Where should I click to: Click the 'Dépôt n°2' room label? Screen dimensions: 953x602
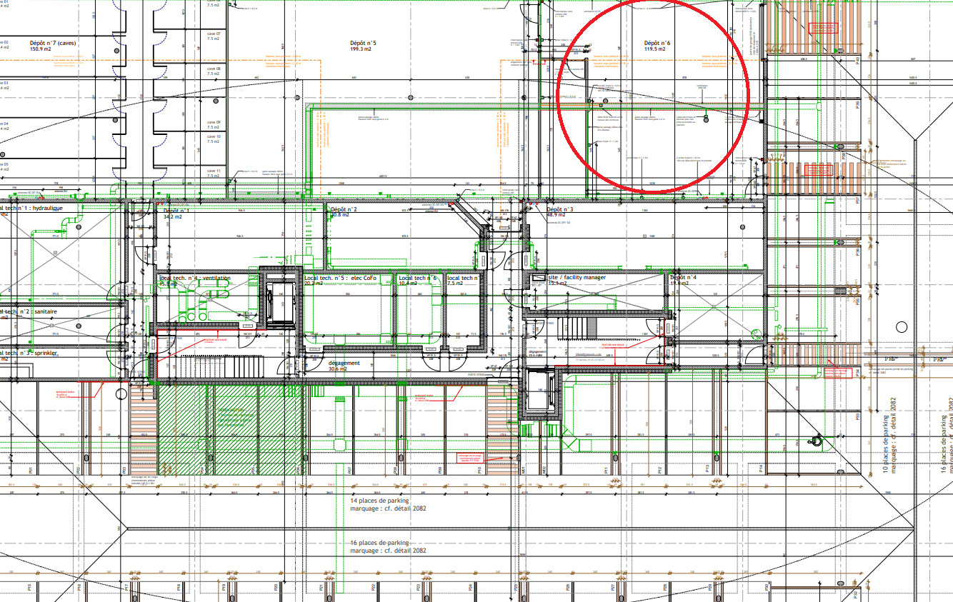(x=344, y=209)
